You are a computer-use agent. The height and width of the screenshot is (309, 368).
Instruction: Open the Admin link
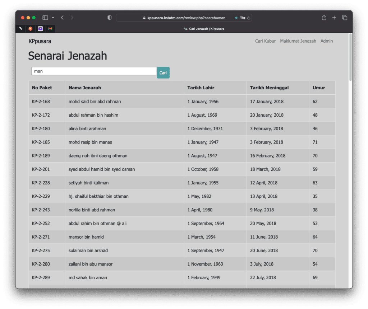327,41
